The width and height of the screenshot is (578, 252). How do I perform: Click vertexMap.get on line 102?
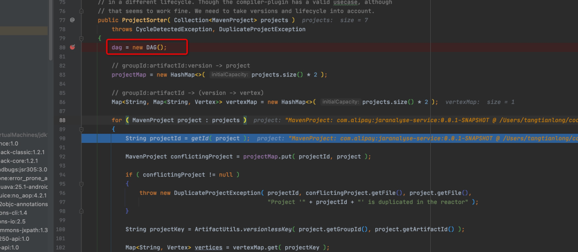pyautogui.click(x=255, y=248)
